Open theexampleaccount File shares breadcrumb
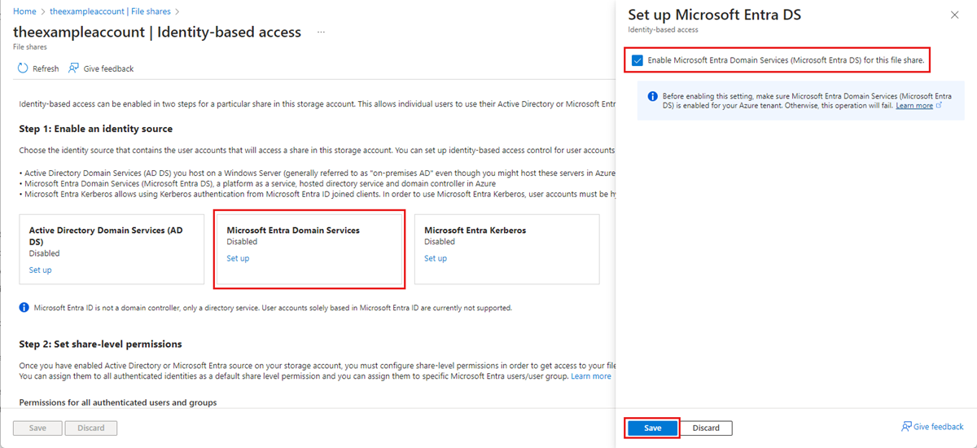This screenshot has width=977, height=448. click(111, 11)
